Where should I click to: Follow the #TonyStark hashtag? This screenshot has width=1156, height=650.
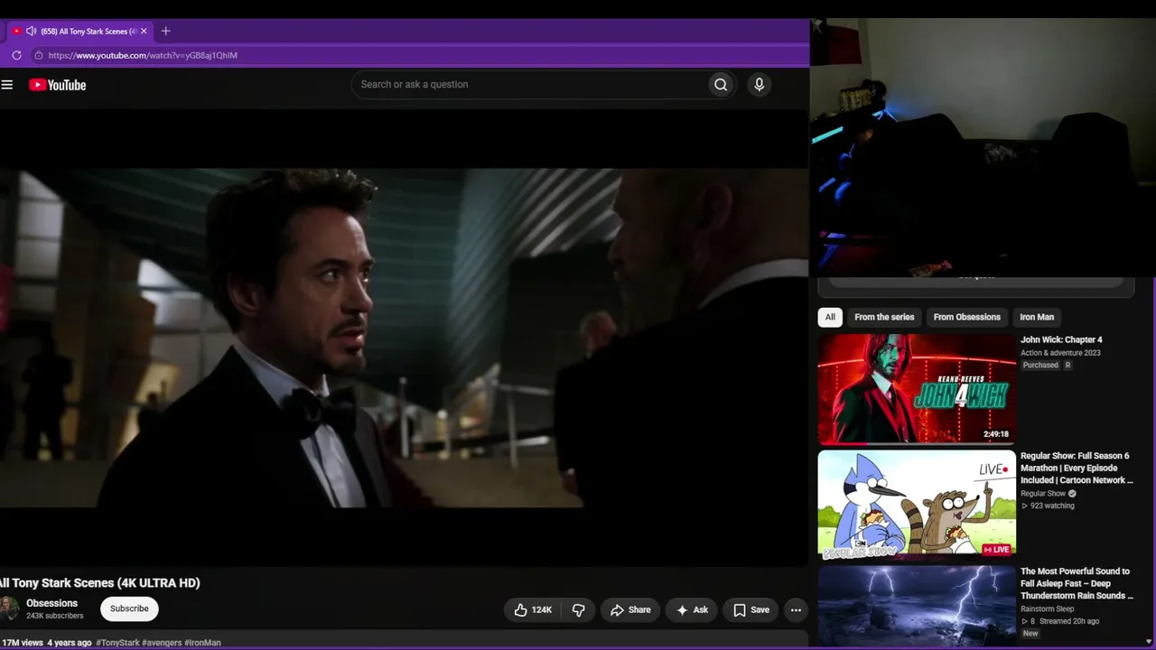(117, 643)
